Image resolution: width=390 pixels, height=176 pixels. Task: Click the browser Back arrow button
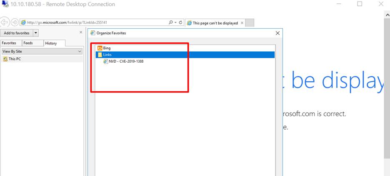coord(5,22)
